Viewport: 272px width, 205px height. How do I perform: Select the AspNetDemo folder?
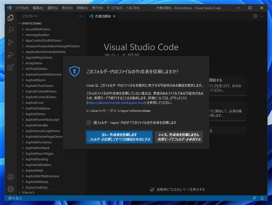pyautogui.click(x=35, y=114)
